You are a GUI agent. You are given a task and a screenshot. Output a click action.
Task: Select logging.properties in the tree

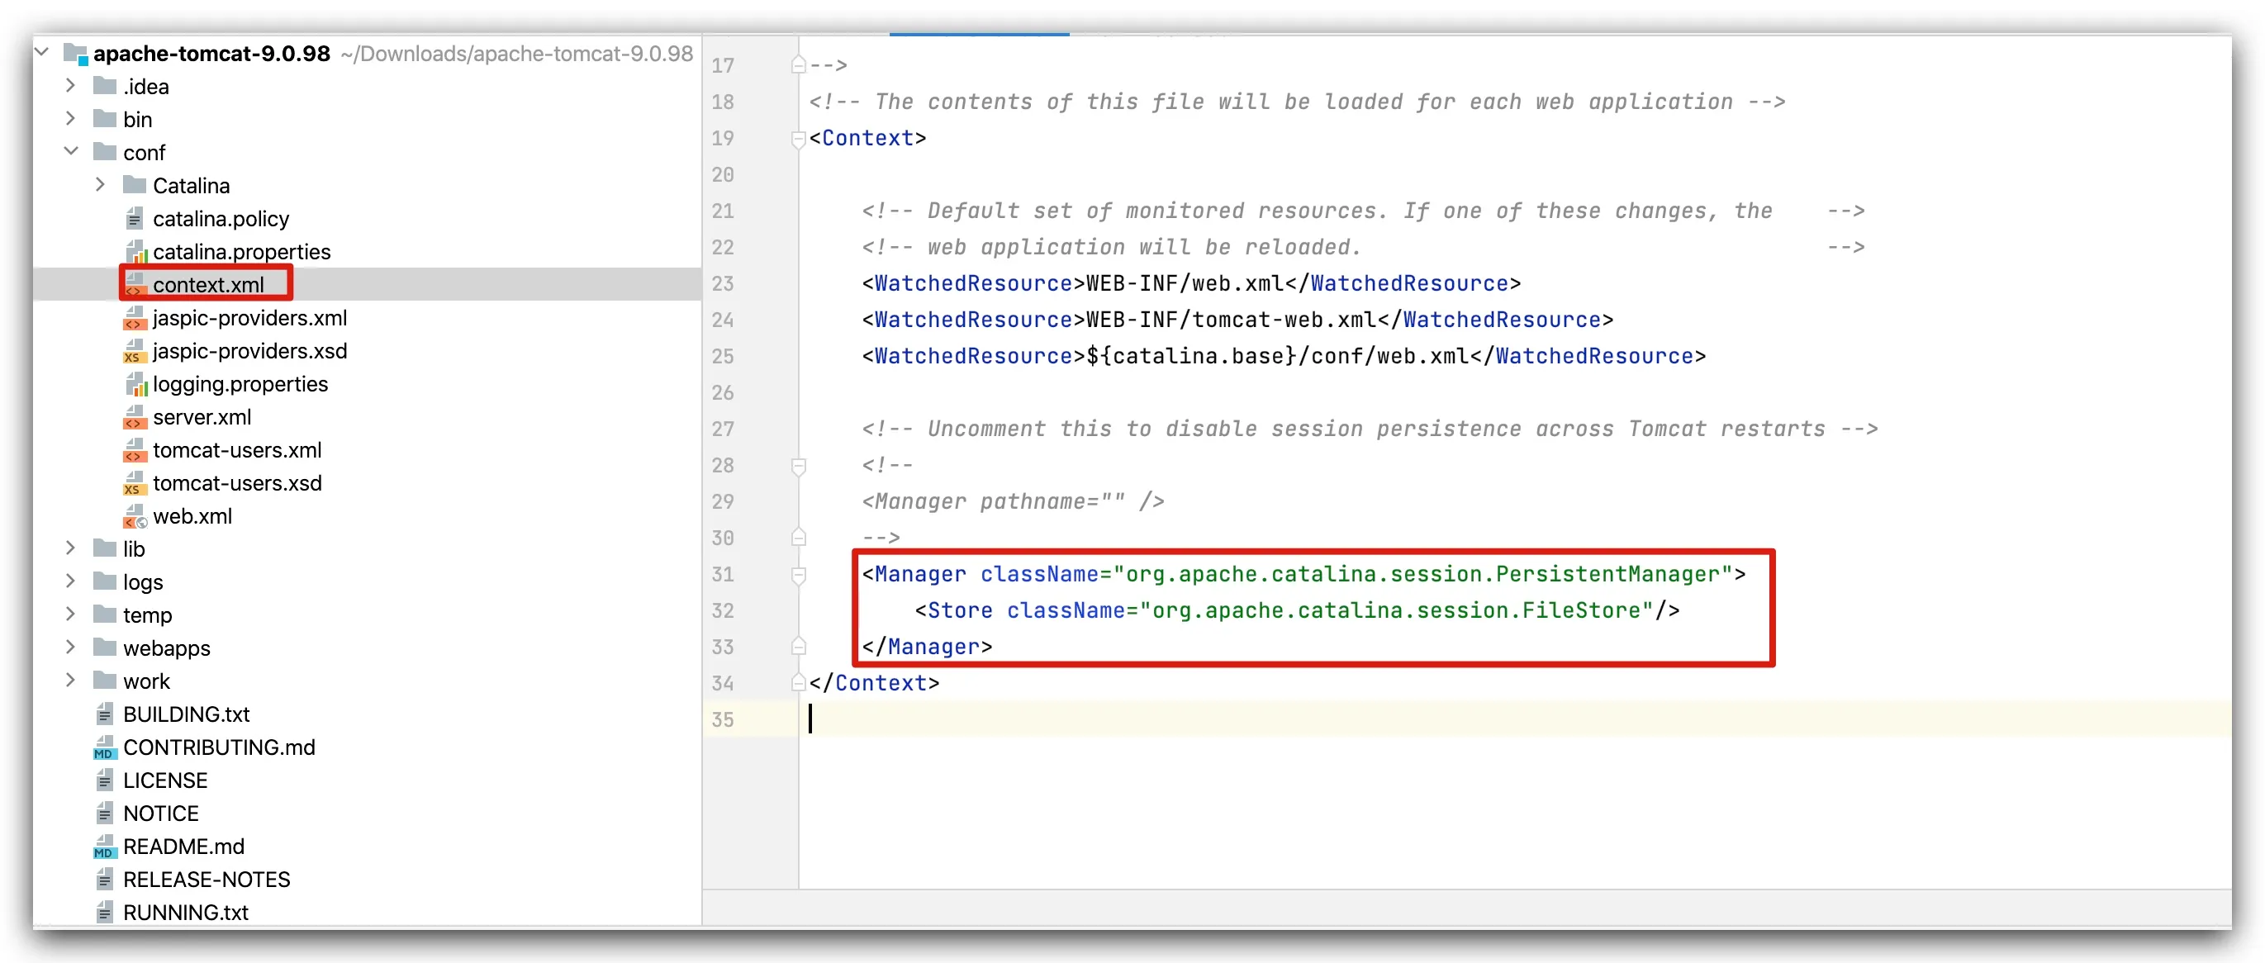tap(240, 383)
